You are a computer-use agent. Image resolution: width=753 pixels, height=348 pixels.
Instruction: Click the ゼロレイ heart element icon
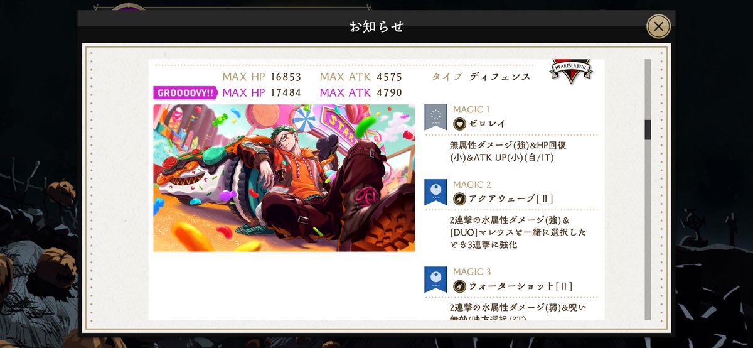click(459, 124)
